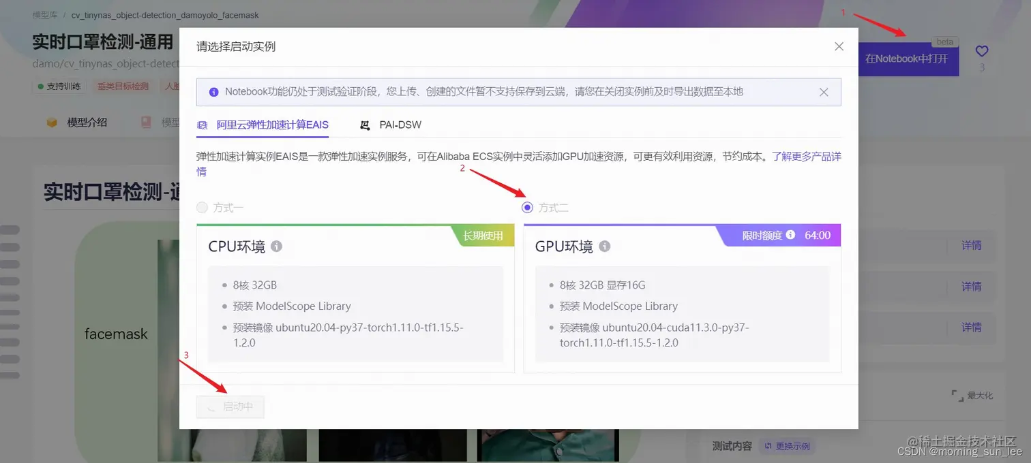
Task: Click the info icon in 限时额度 badge
Action: tap(790, 235)
